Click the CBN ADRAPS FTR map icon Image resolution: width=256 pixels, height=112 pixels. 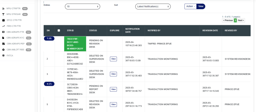(3, 32)
